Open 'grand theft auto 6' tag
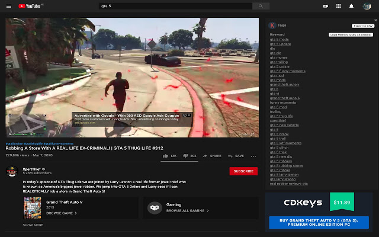The height and width of the screenshot is (237, 379). 285,98
